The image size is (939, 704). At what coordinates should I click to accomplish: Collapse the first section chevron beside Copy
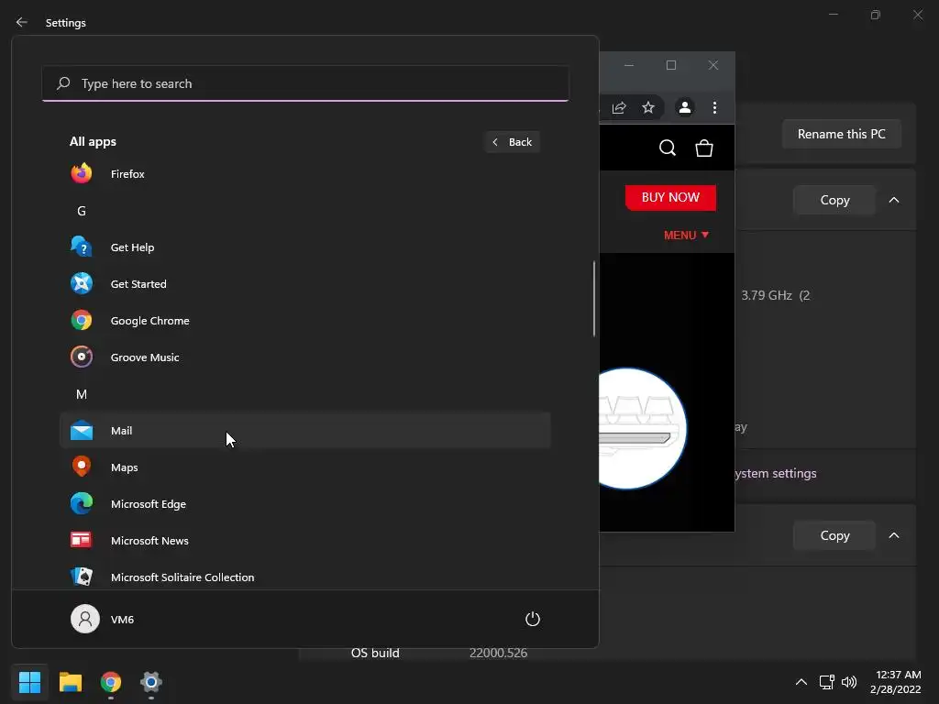[894, 200]
